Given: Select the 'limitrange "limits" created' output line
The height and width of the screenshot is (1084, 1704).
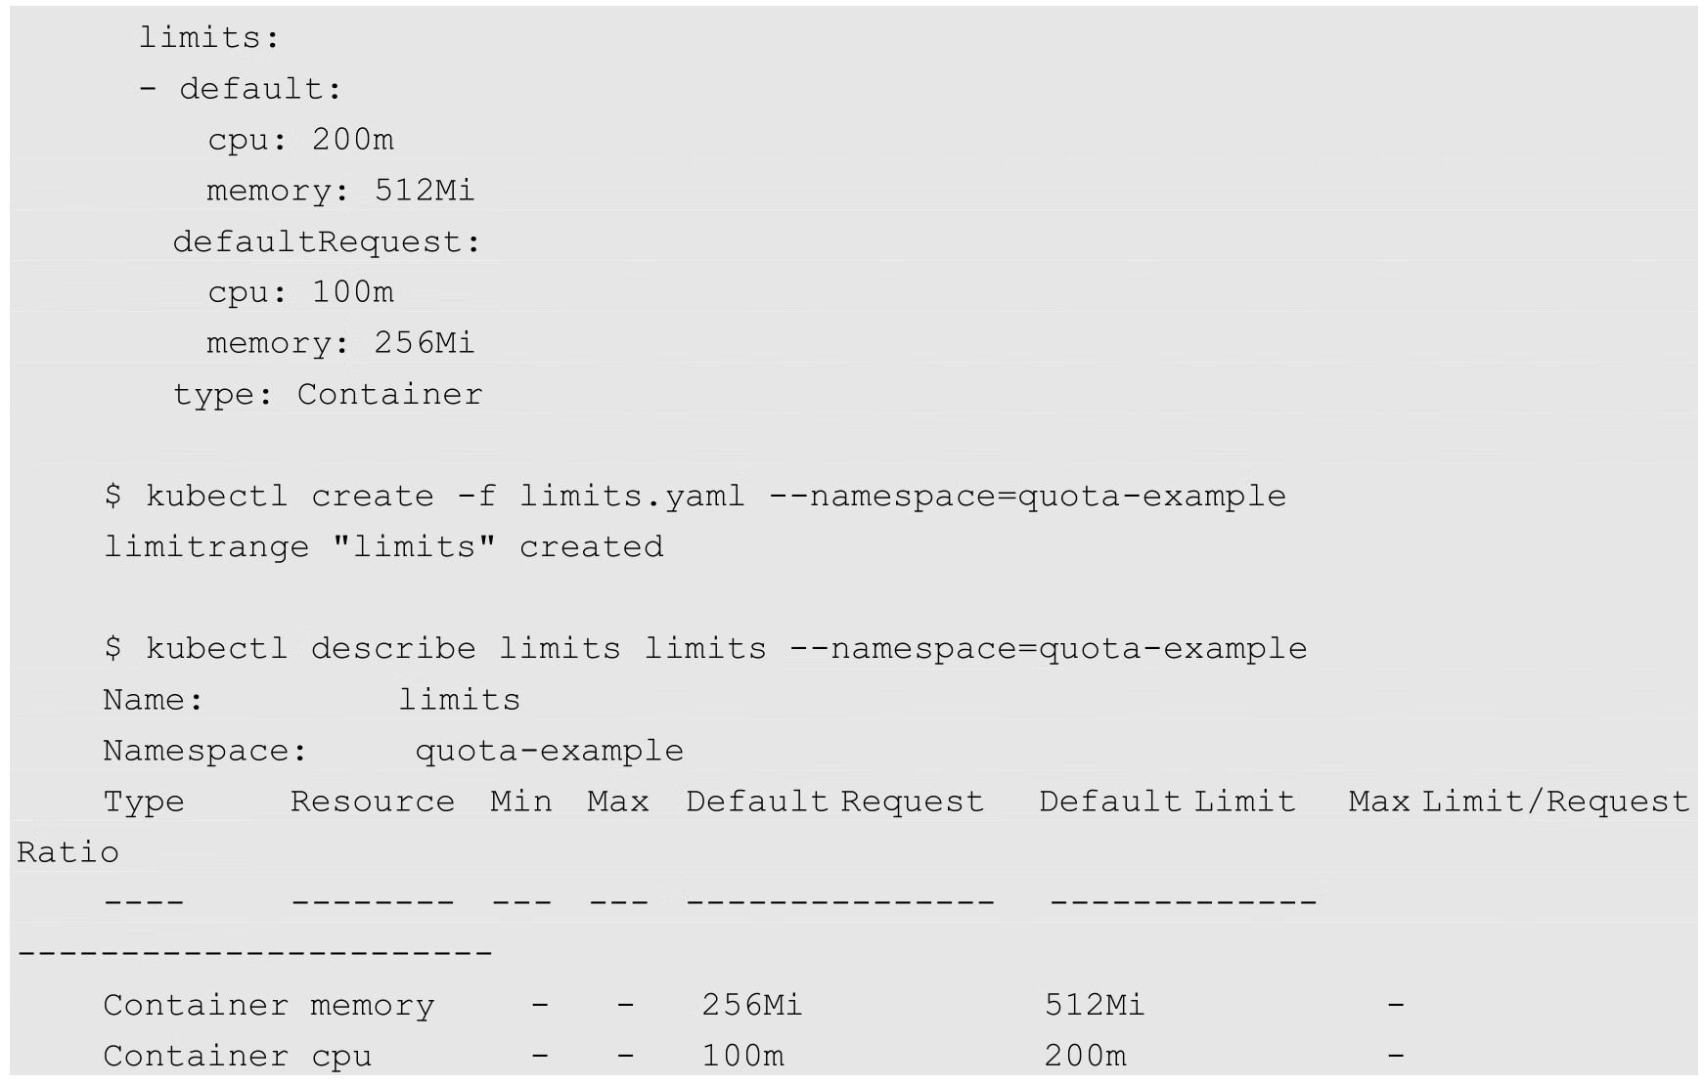Looking at the screenshot, I should point(383,546).
